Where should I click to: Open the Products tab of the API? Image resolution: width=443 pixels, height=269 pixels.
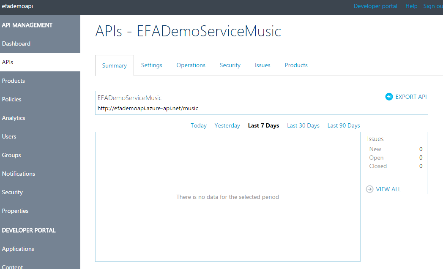[296, 65]
